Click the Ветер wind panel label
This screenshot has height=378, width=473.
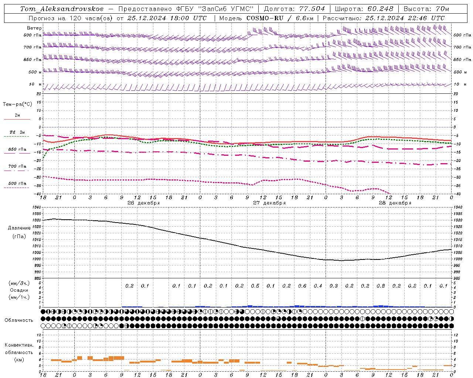tap(34, 28)
